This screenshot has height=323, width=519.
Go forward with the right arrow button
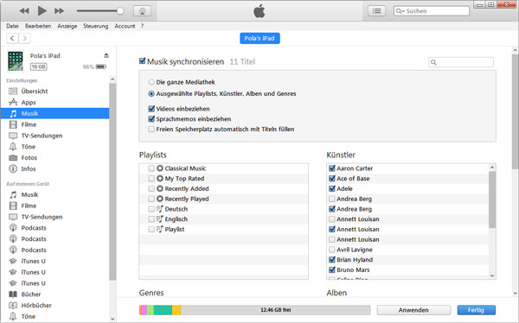[x=24, y=38]
